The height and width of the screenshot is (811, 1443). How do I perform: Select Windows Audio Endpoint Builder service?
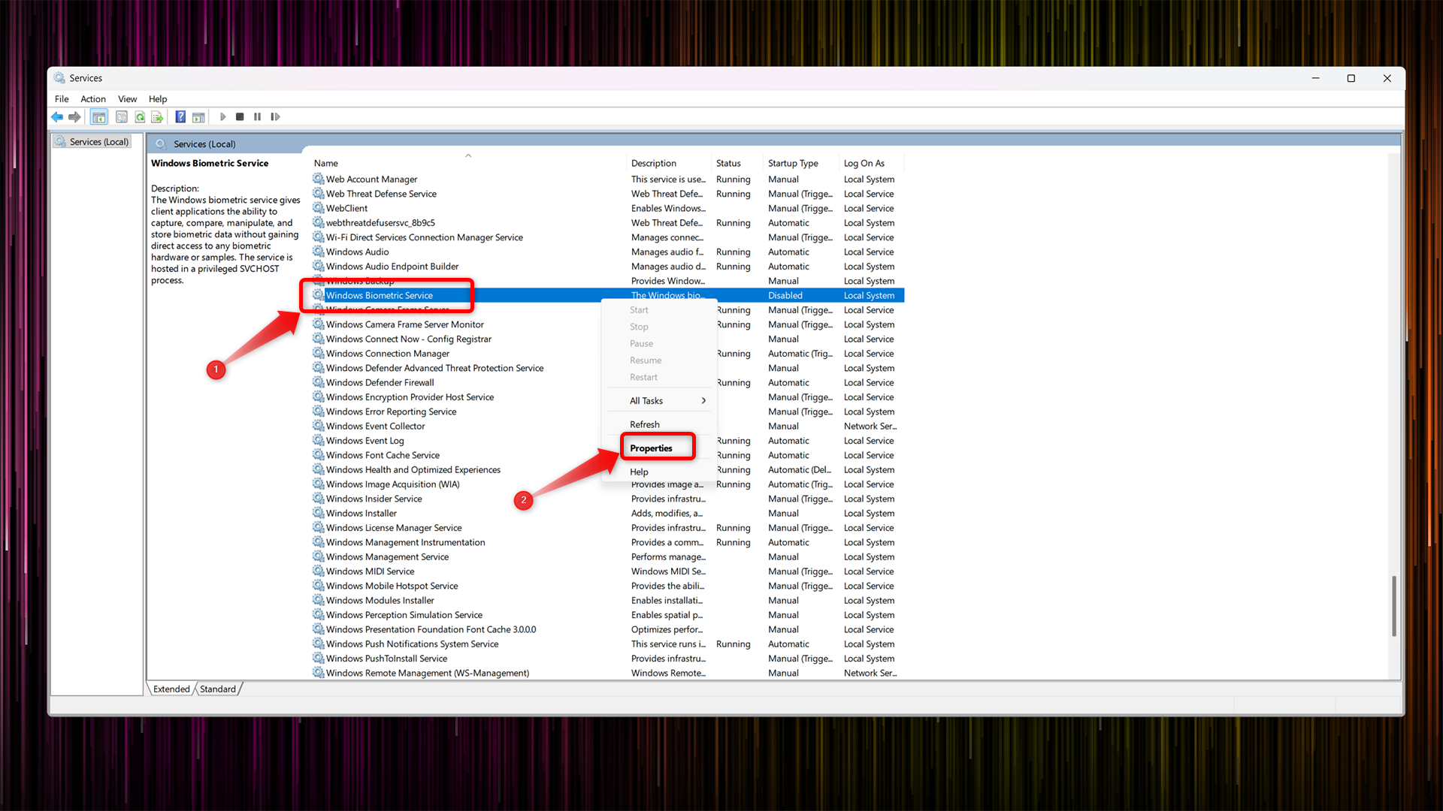click(392, 267)
